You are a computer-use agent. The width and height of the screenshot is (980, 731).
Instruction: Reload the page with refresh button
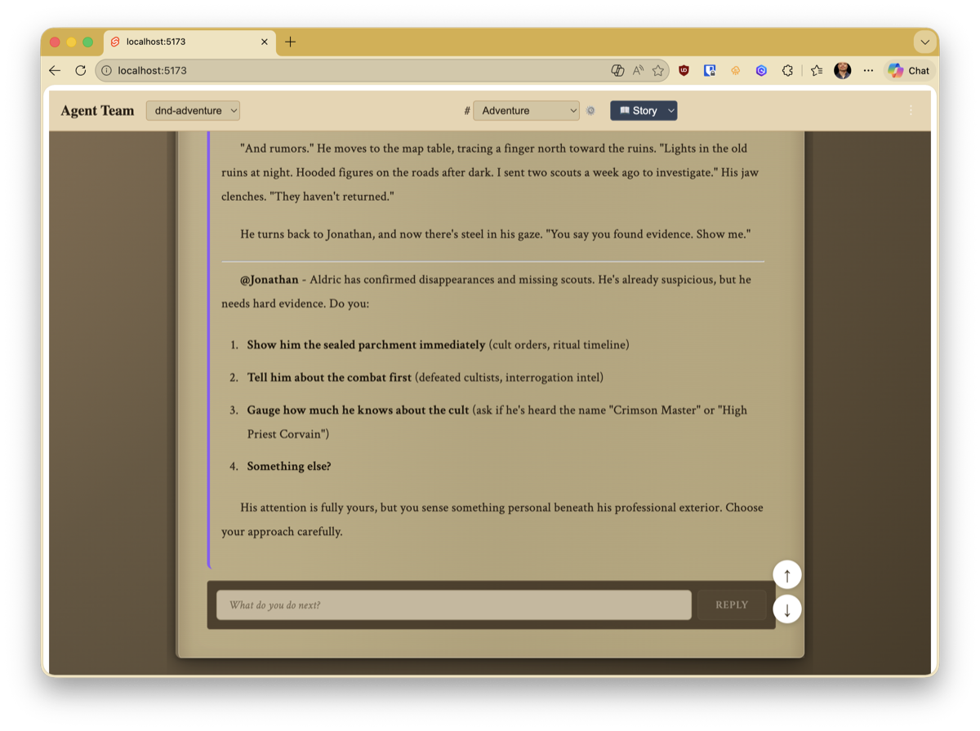(80, 71)
